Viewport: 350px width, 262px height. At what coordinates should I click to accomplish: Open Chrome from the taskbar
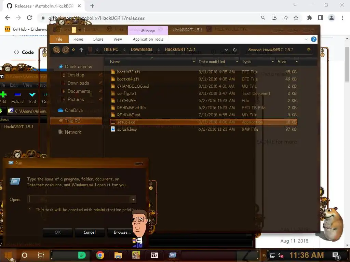coord(100,255)
